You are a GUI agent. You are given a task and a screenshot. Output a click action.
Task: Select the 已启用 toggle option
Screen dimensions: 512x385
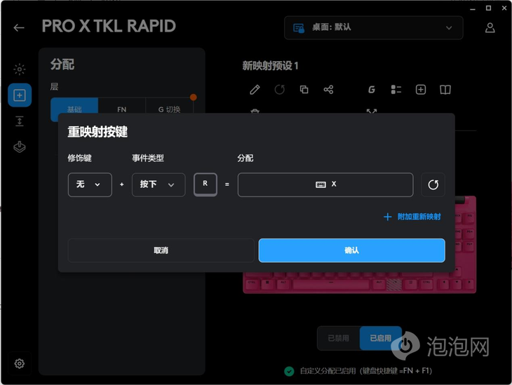point(381,338)
